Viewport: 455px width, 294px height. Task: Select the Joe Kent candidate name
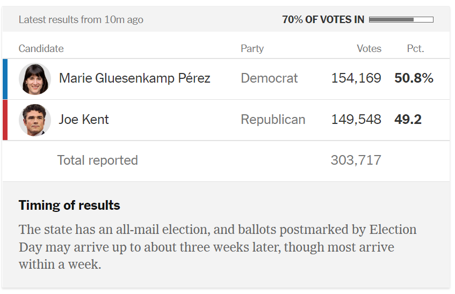pos(84,120)
